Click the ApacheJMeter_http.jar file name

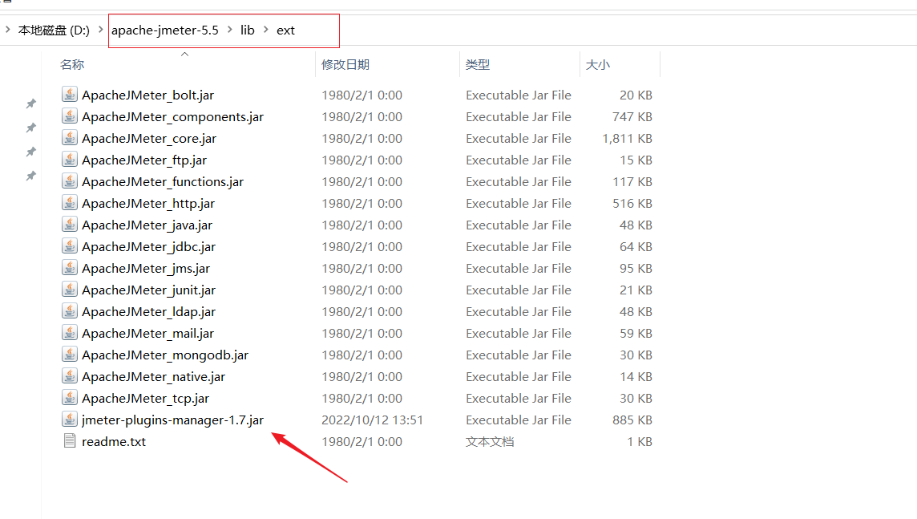tap(148, 203)
